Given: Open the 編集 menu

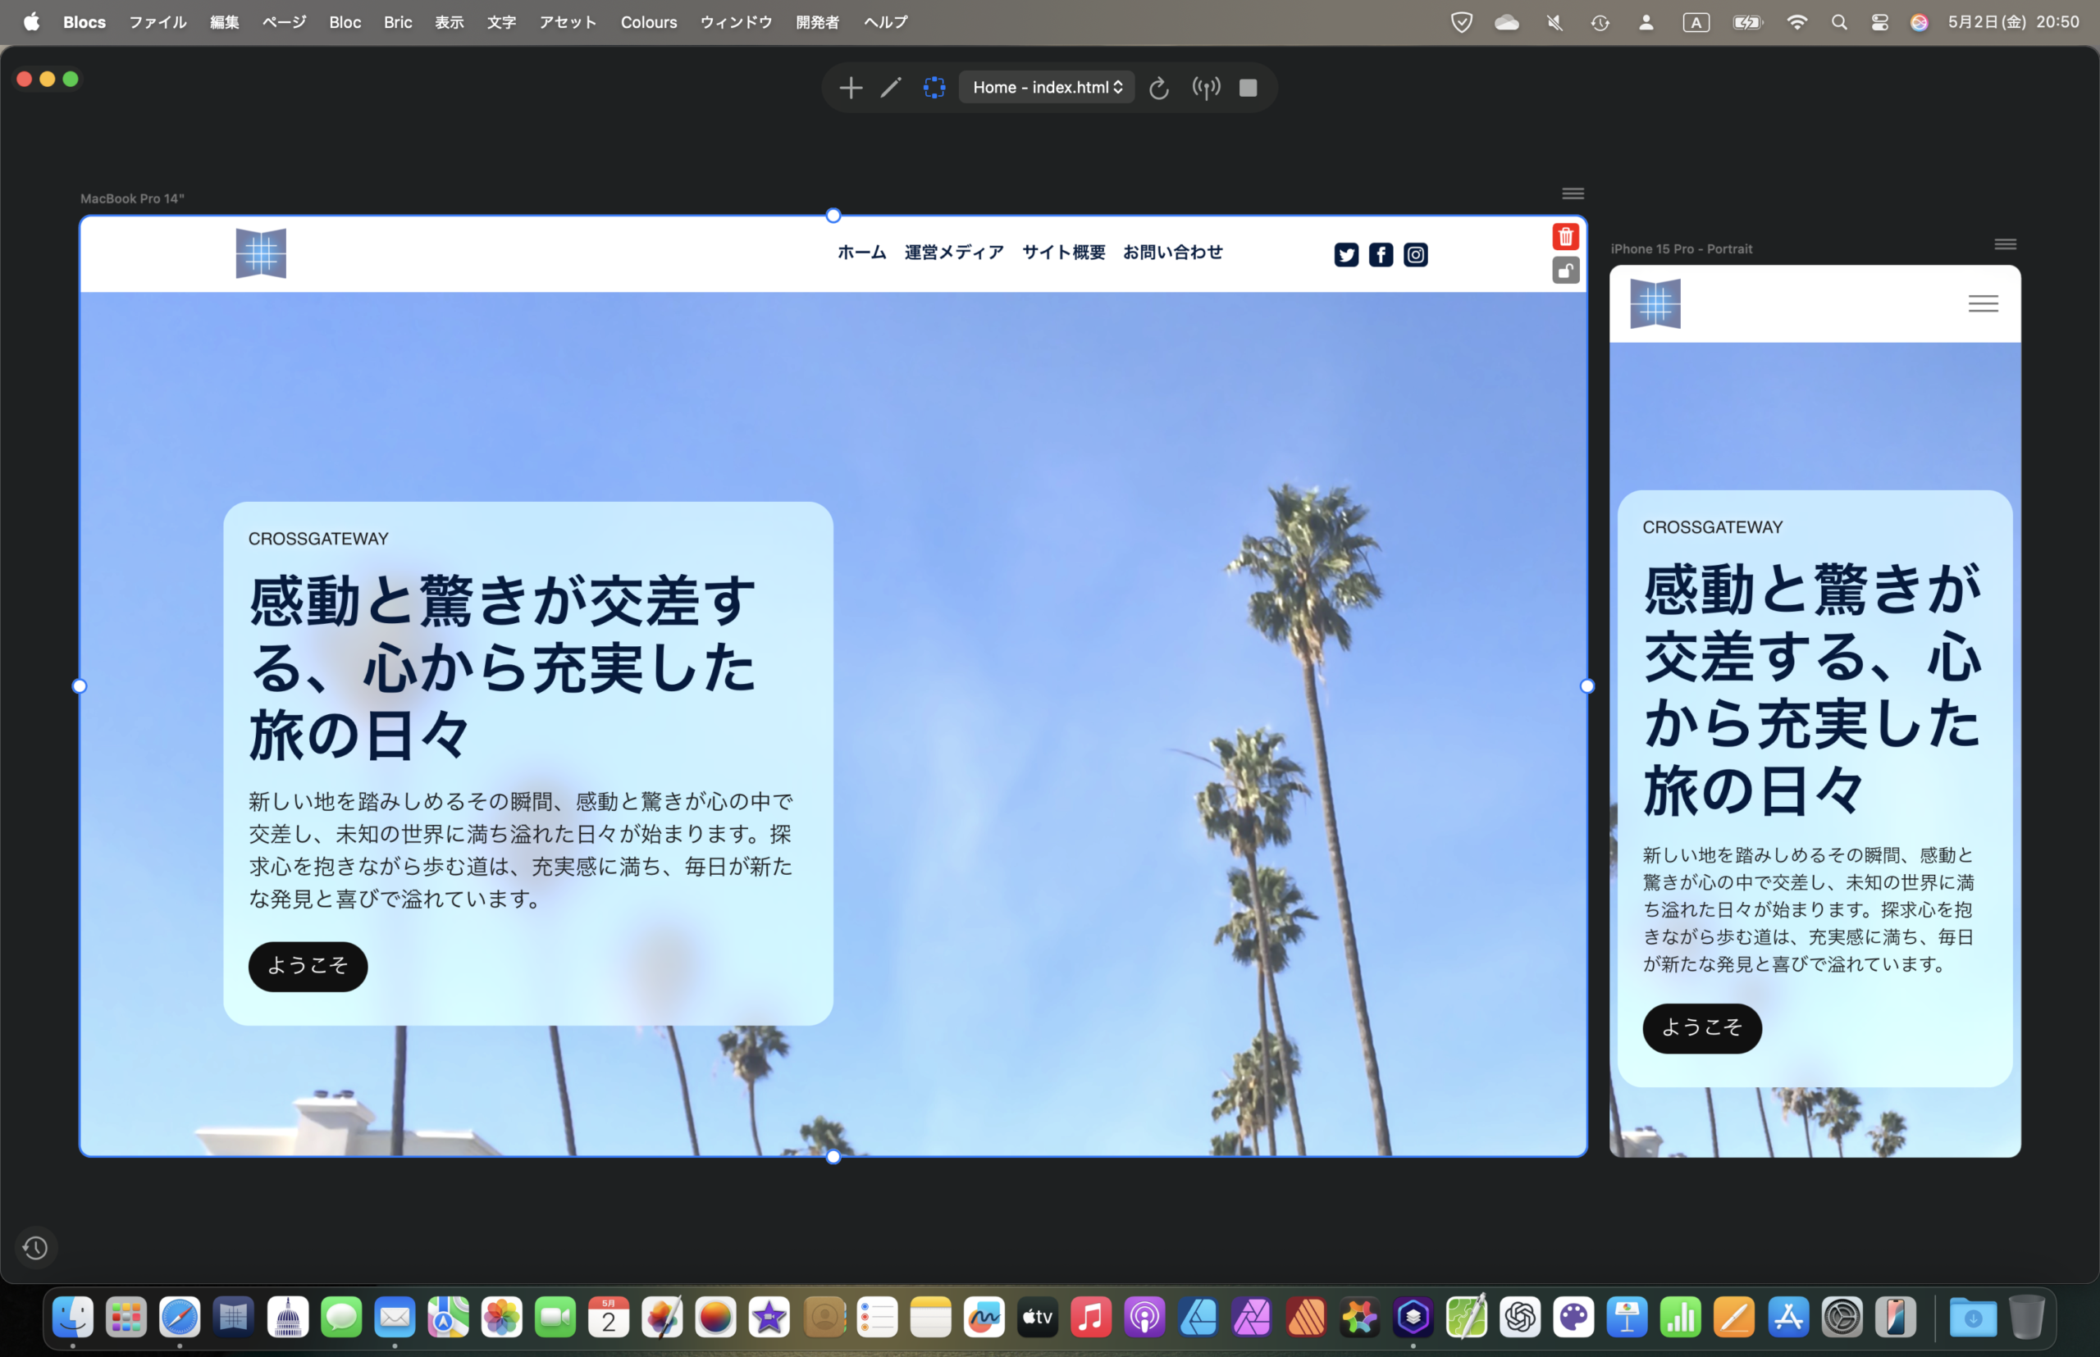Looking at the screenshot, I should [224, 22].
